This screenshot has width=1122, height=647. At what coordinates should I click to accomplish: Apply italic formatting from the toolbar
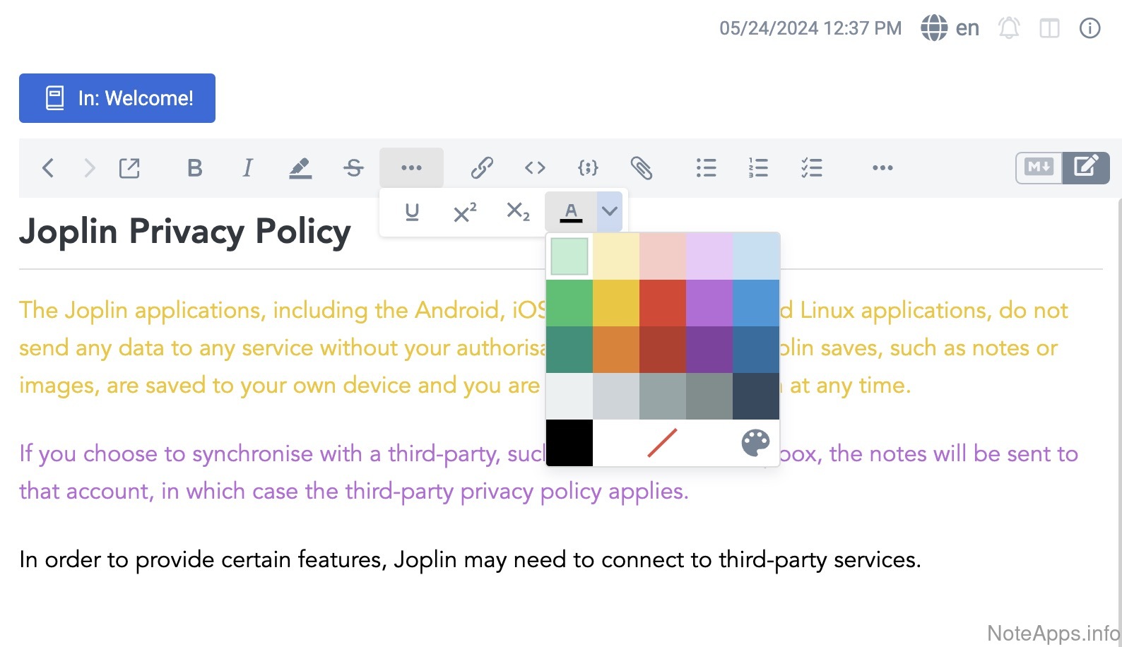[247, 168]
